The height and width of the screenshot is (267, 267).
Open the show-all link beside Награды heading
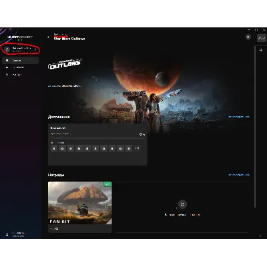pos(239,175)
